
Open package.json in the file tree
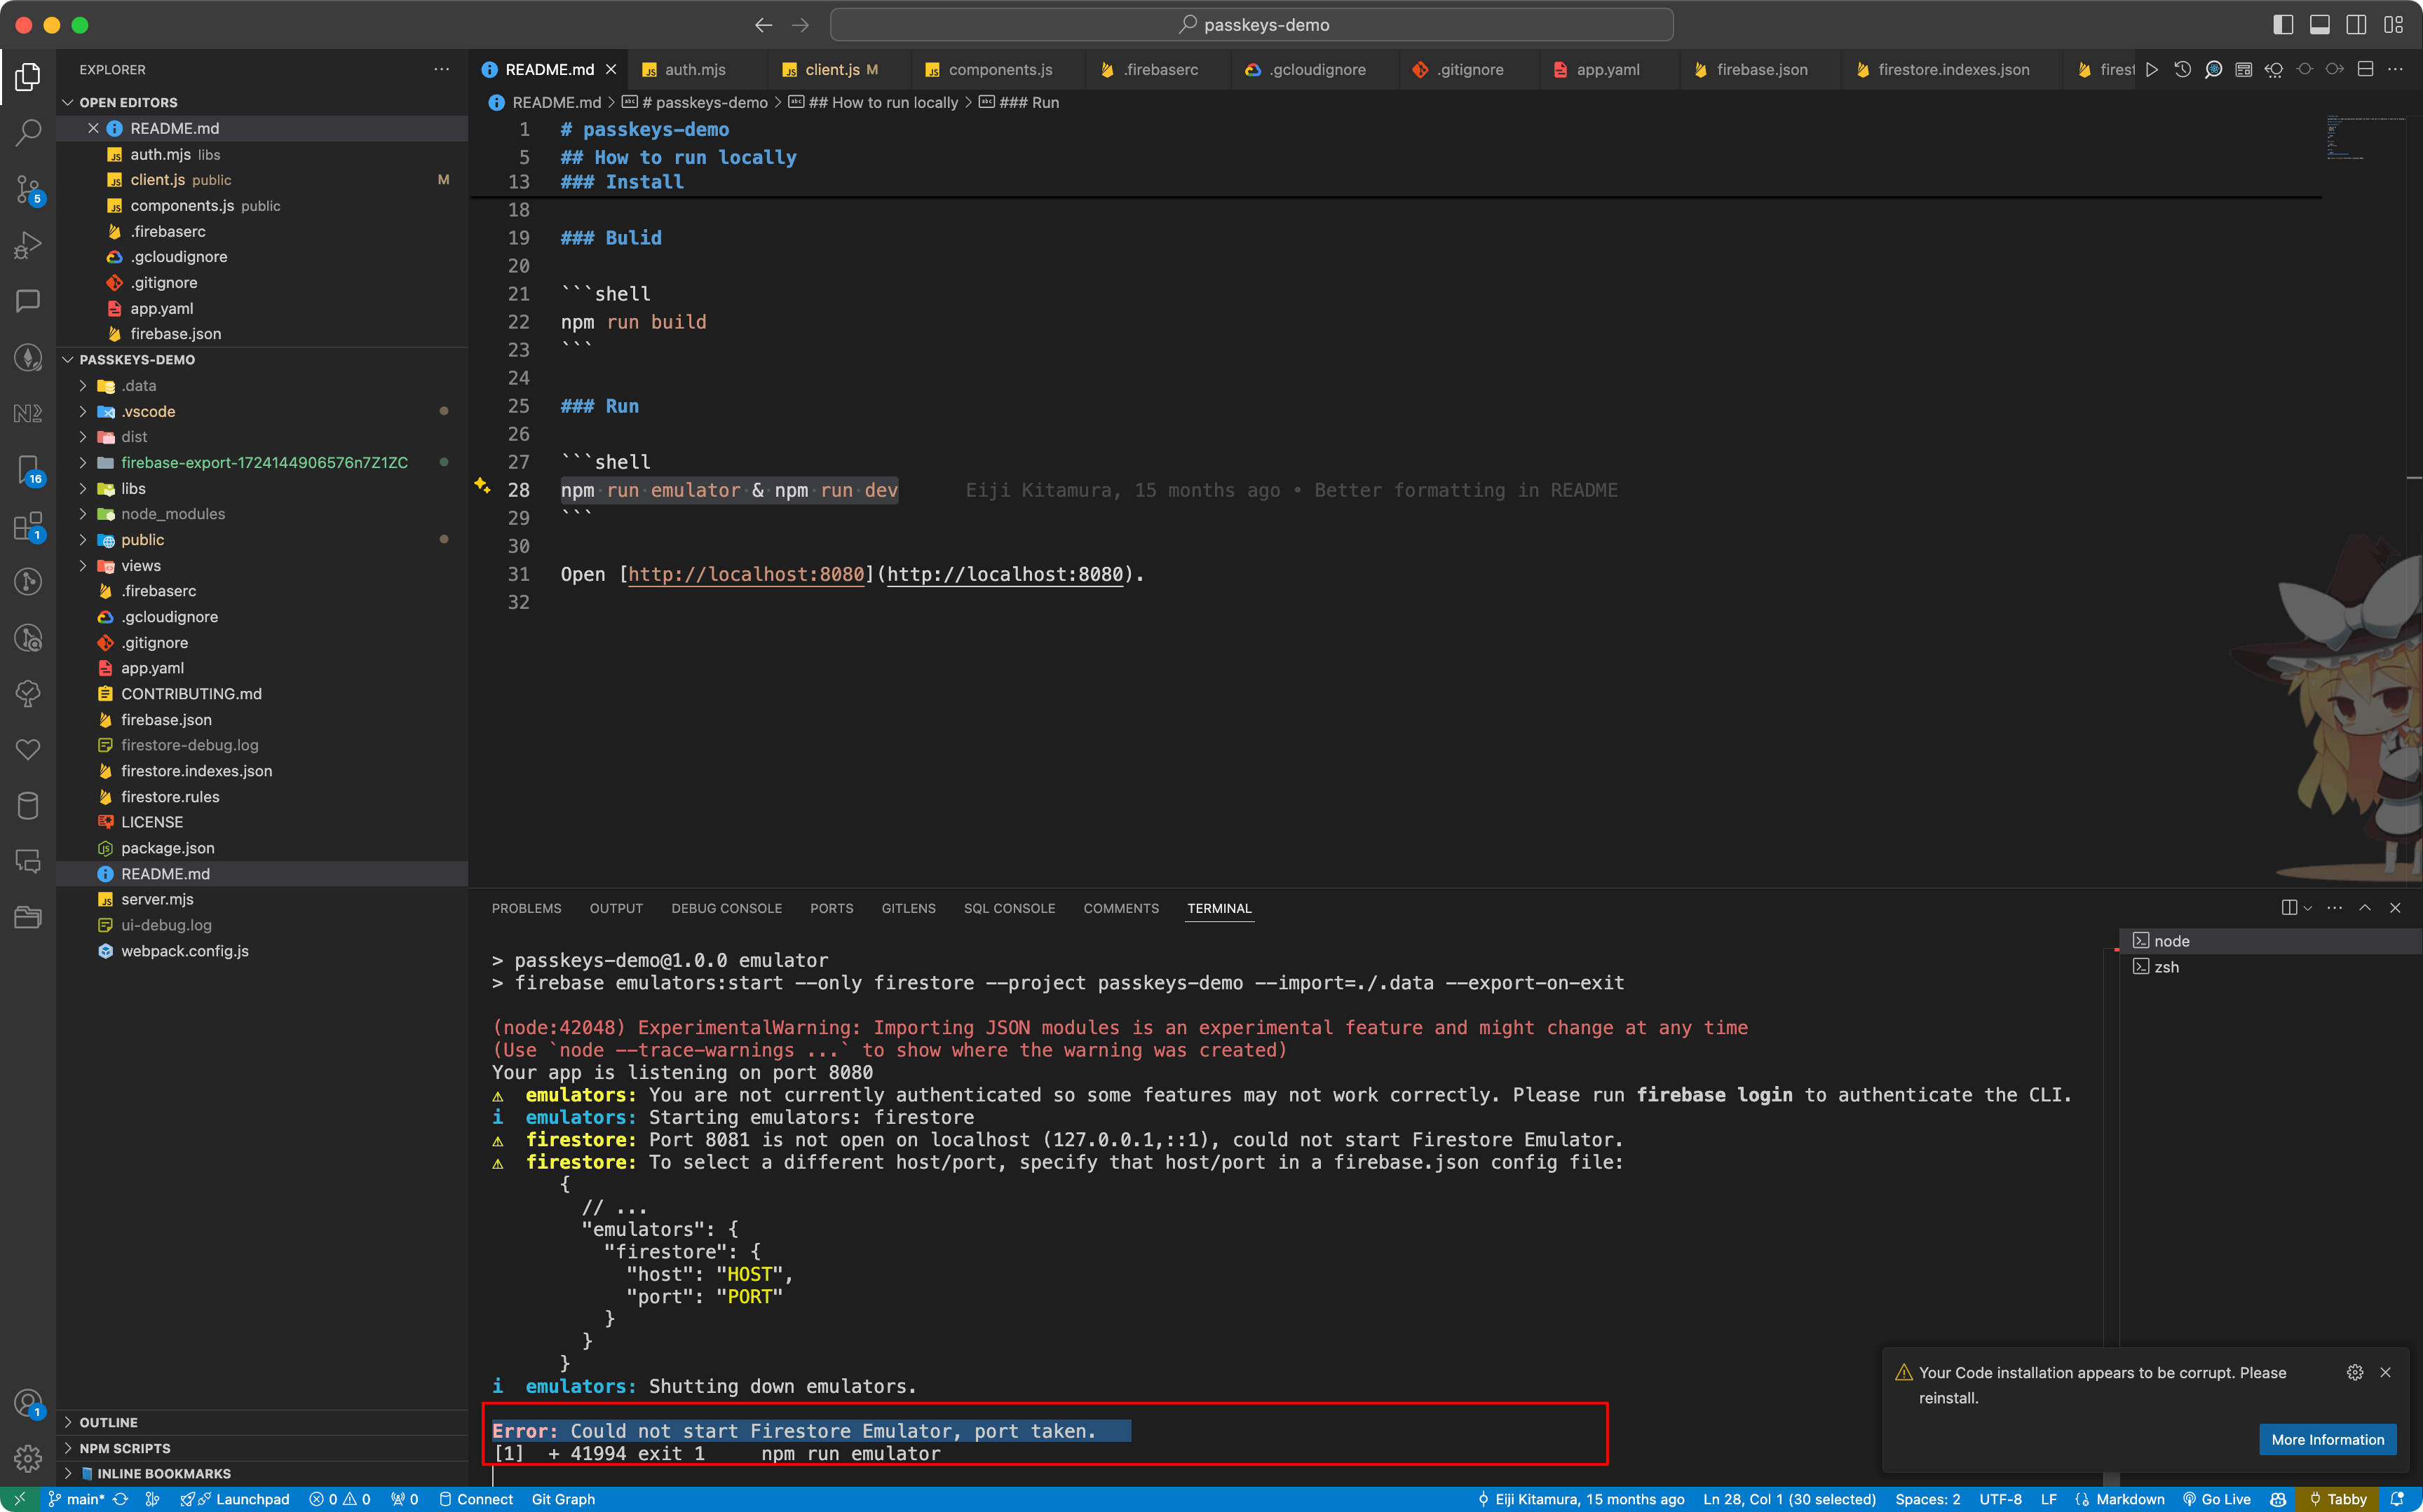pyautogui.click(x=167, y=848)
